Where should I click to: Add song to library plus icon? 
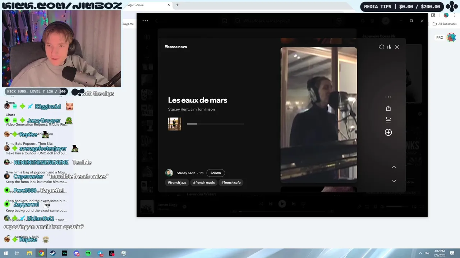[388, 133]
